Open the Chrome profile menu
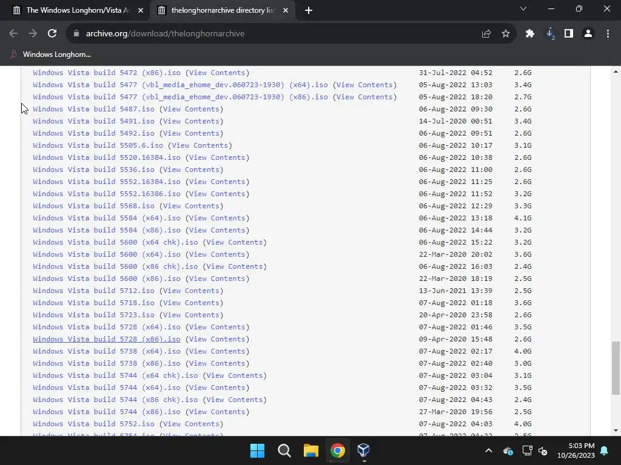Screen dimensions: 621x465 588,34
